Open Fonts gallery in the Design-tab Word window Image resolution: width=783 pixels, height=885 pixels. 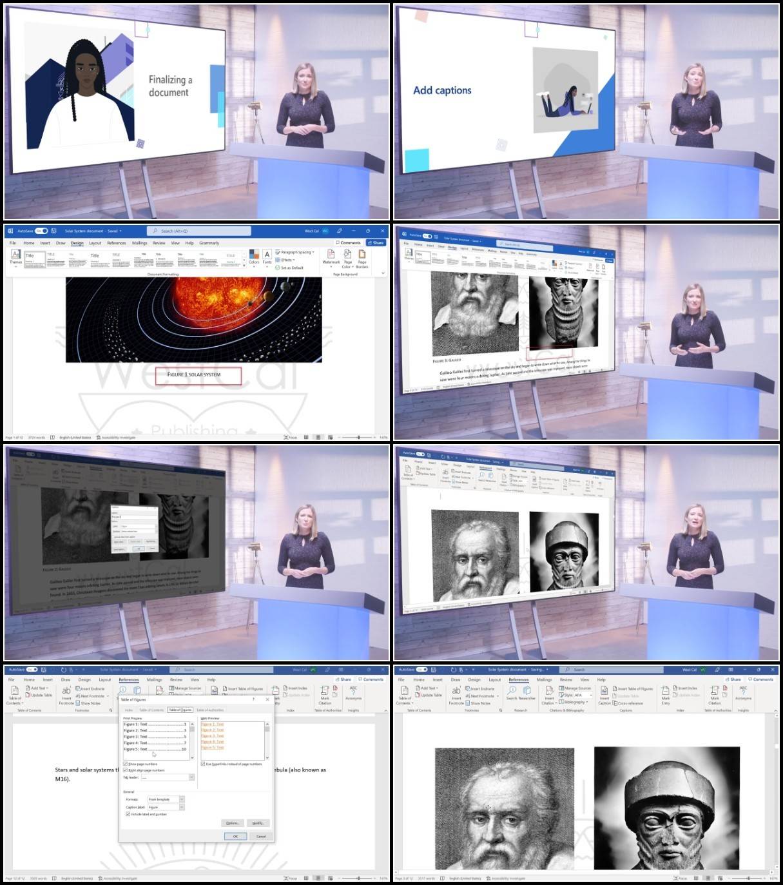(267, 257)
